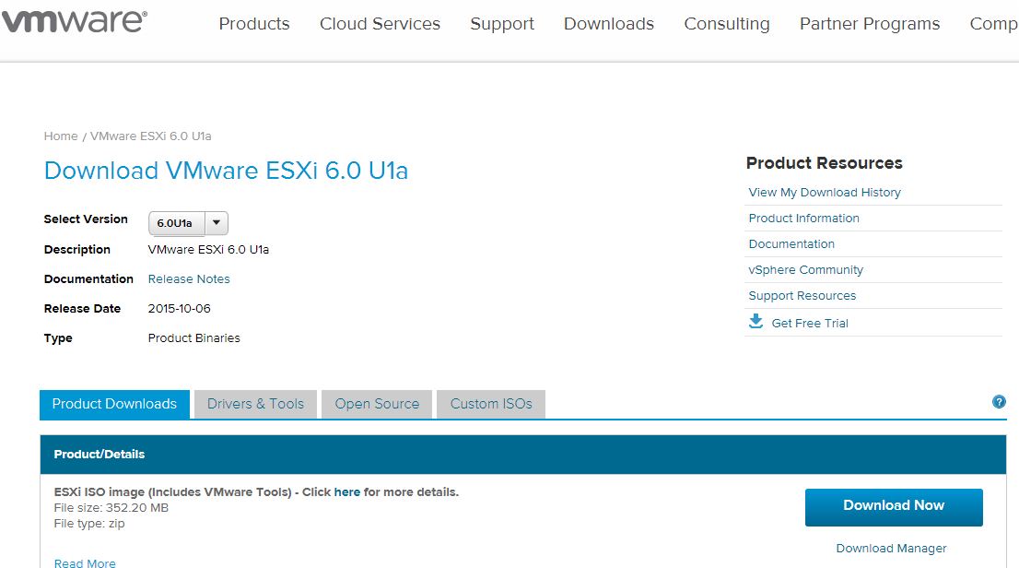Switch to the Open Source tab
The height and width of the screenshot is (568, 1019).
(377, 404)
